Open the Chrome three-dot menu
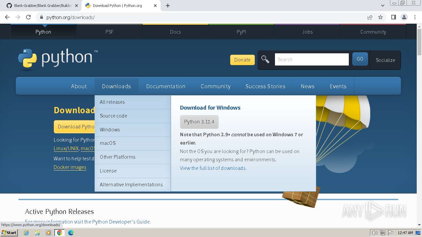This screenshot has height=237, width=422. pos(414,17)
